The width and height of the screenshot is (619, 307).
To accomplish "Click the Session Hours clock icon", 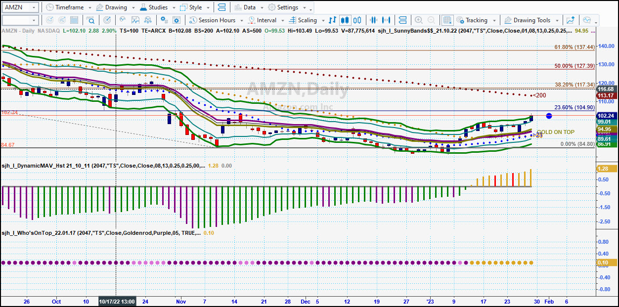I will 192,20.
